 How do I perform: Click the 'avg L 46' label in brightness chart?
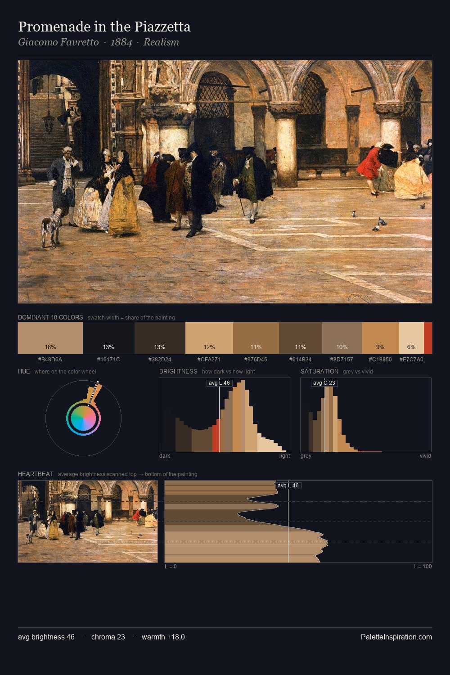pyautogui.click(x=220, y=383)
